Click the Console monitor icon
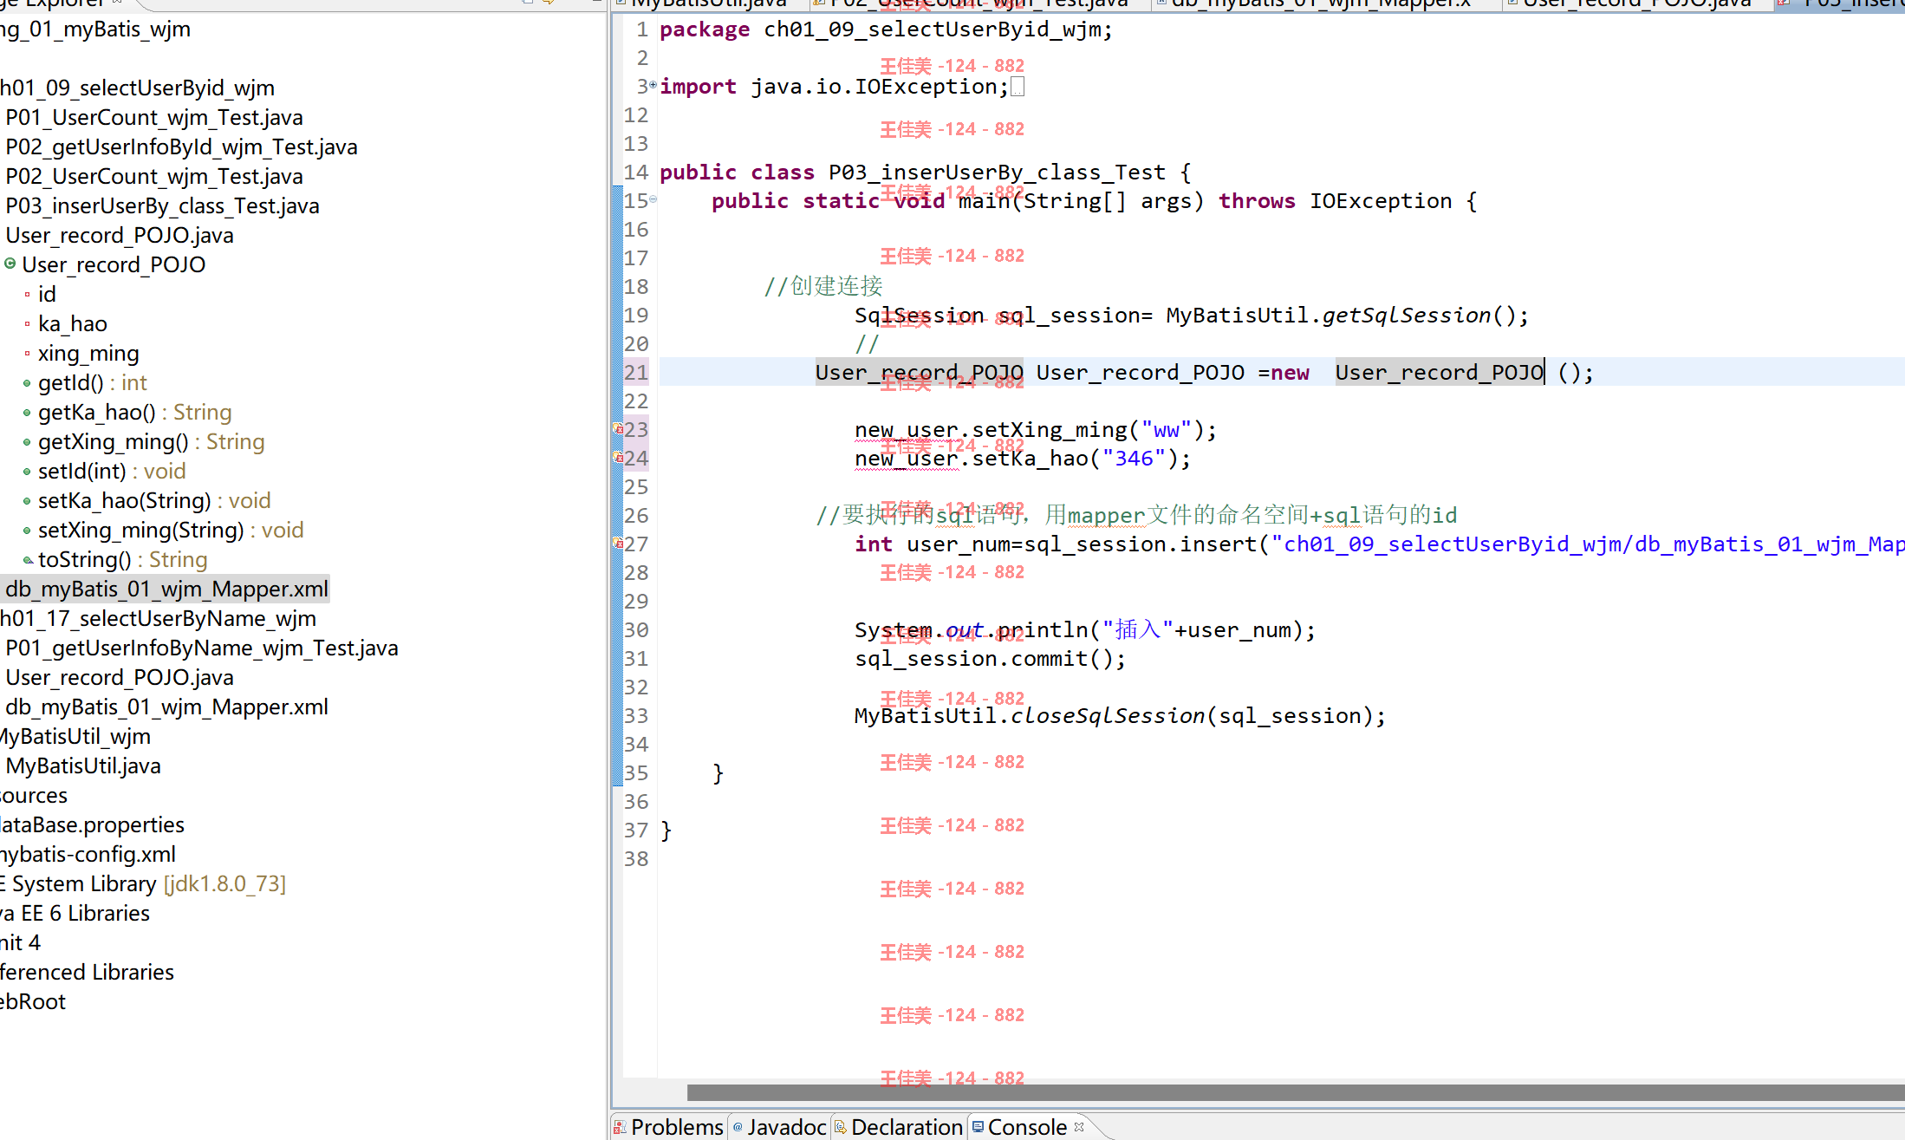Screen dimensions: 1905x1140 pyautogui.click(x=978, y=1126)
